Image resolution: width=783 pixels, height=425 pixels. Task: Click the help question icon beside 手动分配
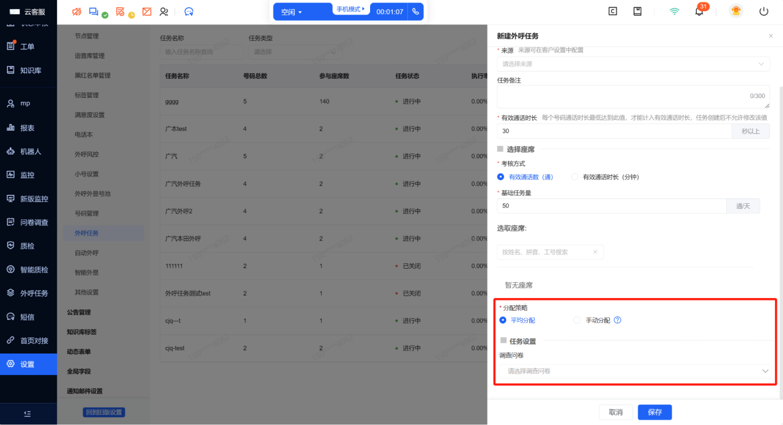click(x=617, y=320)
